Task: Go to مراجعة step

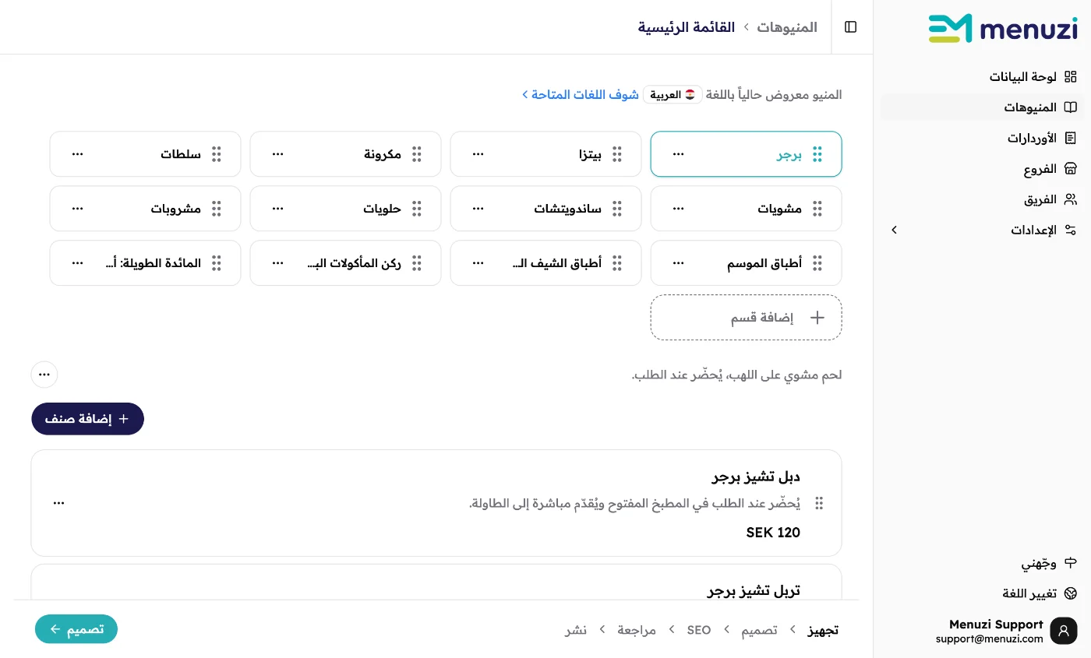Action: coord(637,630)
